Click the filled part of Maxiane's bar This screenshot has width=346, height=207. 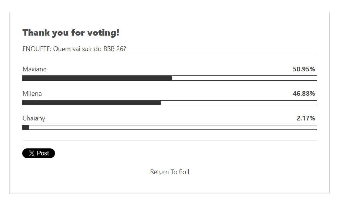97,78
